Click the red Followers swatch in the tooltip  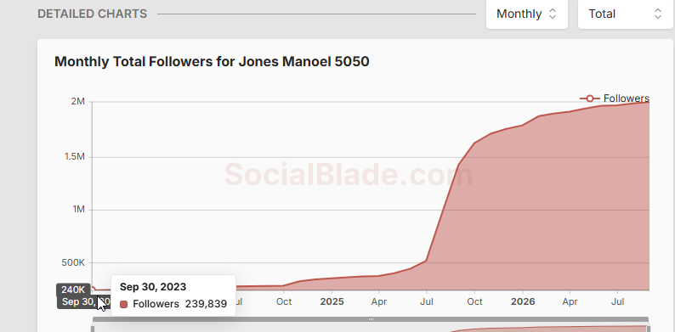pos(124,304)
